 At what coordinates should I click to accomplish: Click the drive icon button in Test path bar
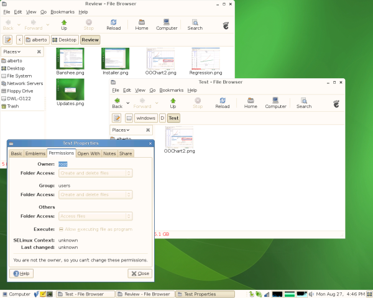[x=129, y=118]
